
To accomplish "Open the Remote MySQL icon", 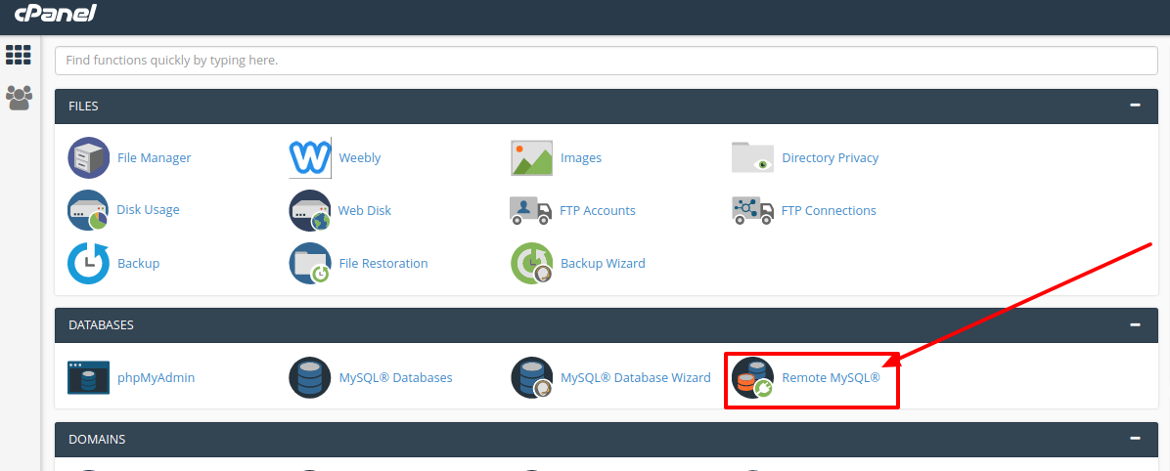I will tap(752, 377).
